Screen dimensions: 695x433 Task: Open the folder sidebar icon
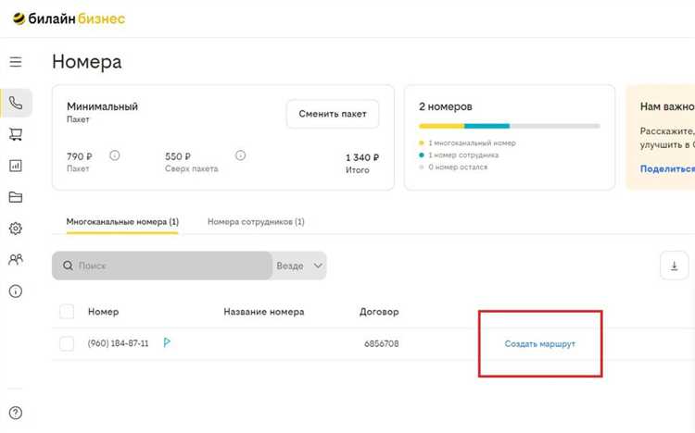[x=16, y=197]
